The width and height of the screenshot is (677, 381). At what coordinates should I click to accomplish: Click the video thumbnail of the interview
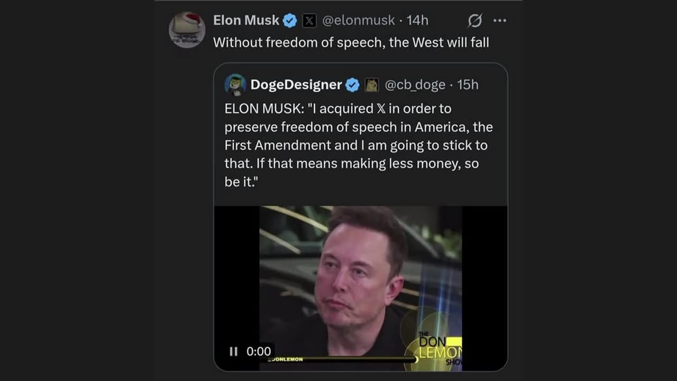tap(361, 280)
